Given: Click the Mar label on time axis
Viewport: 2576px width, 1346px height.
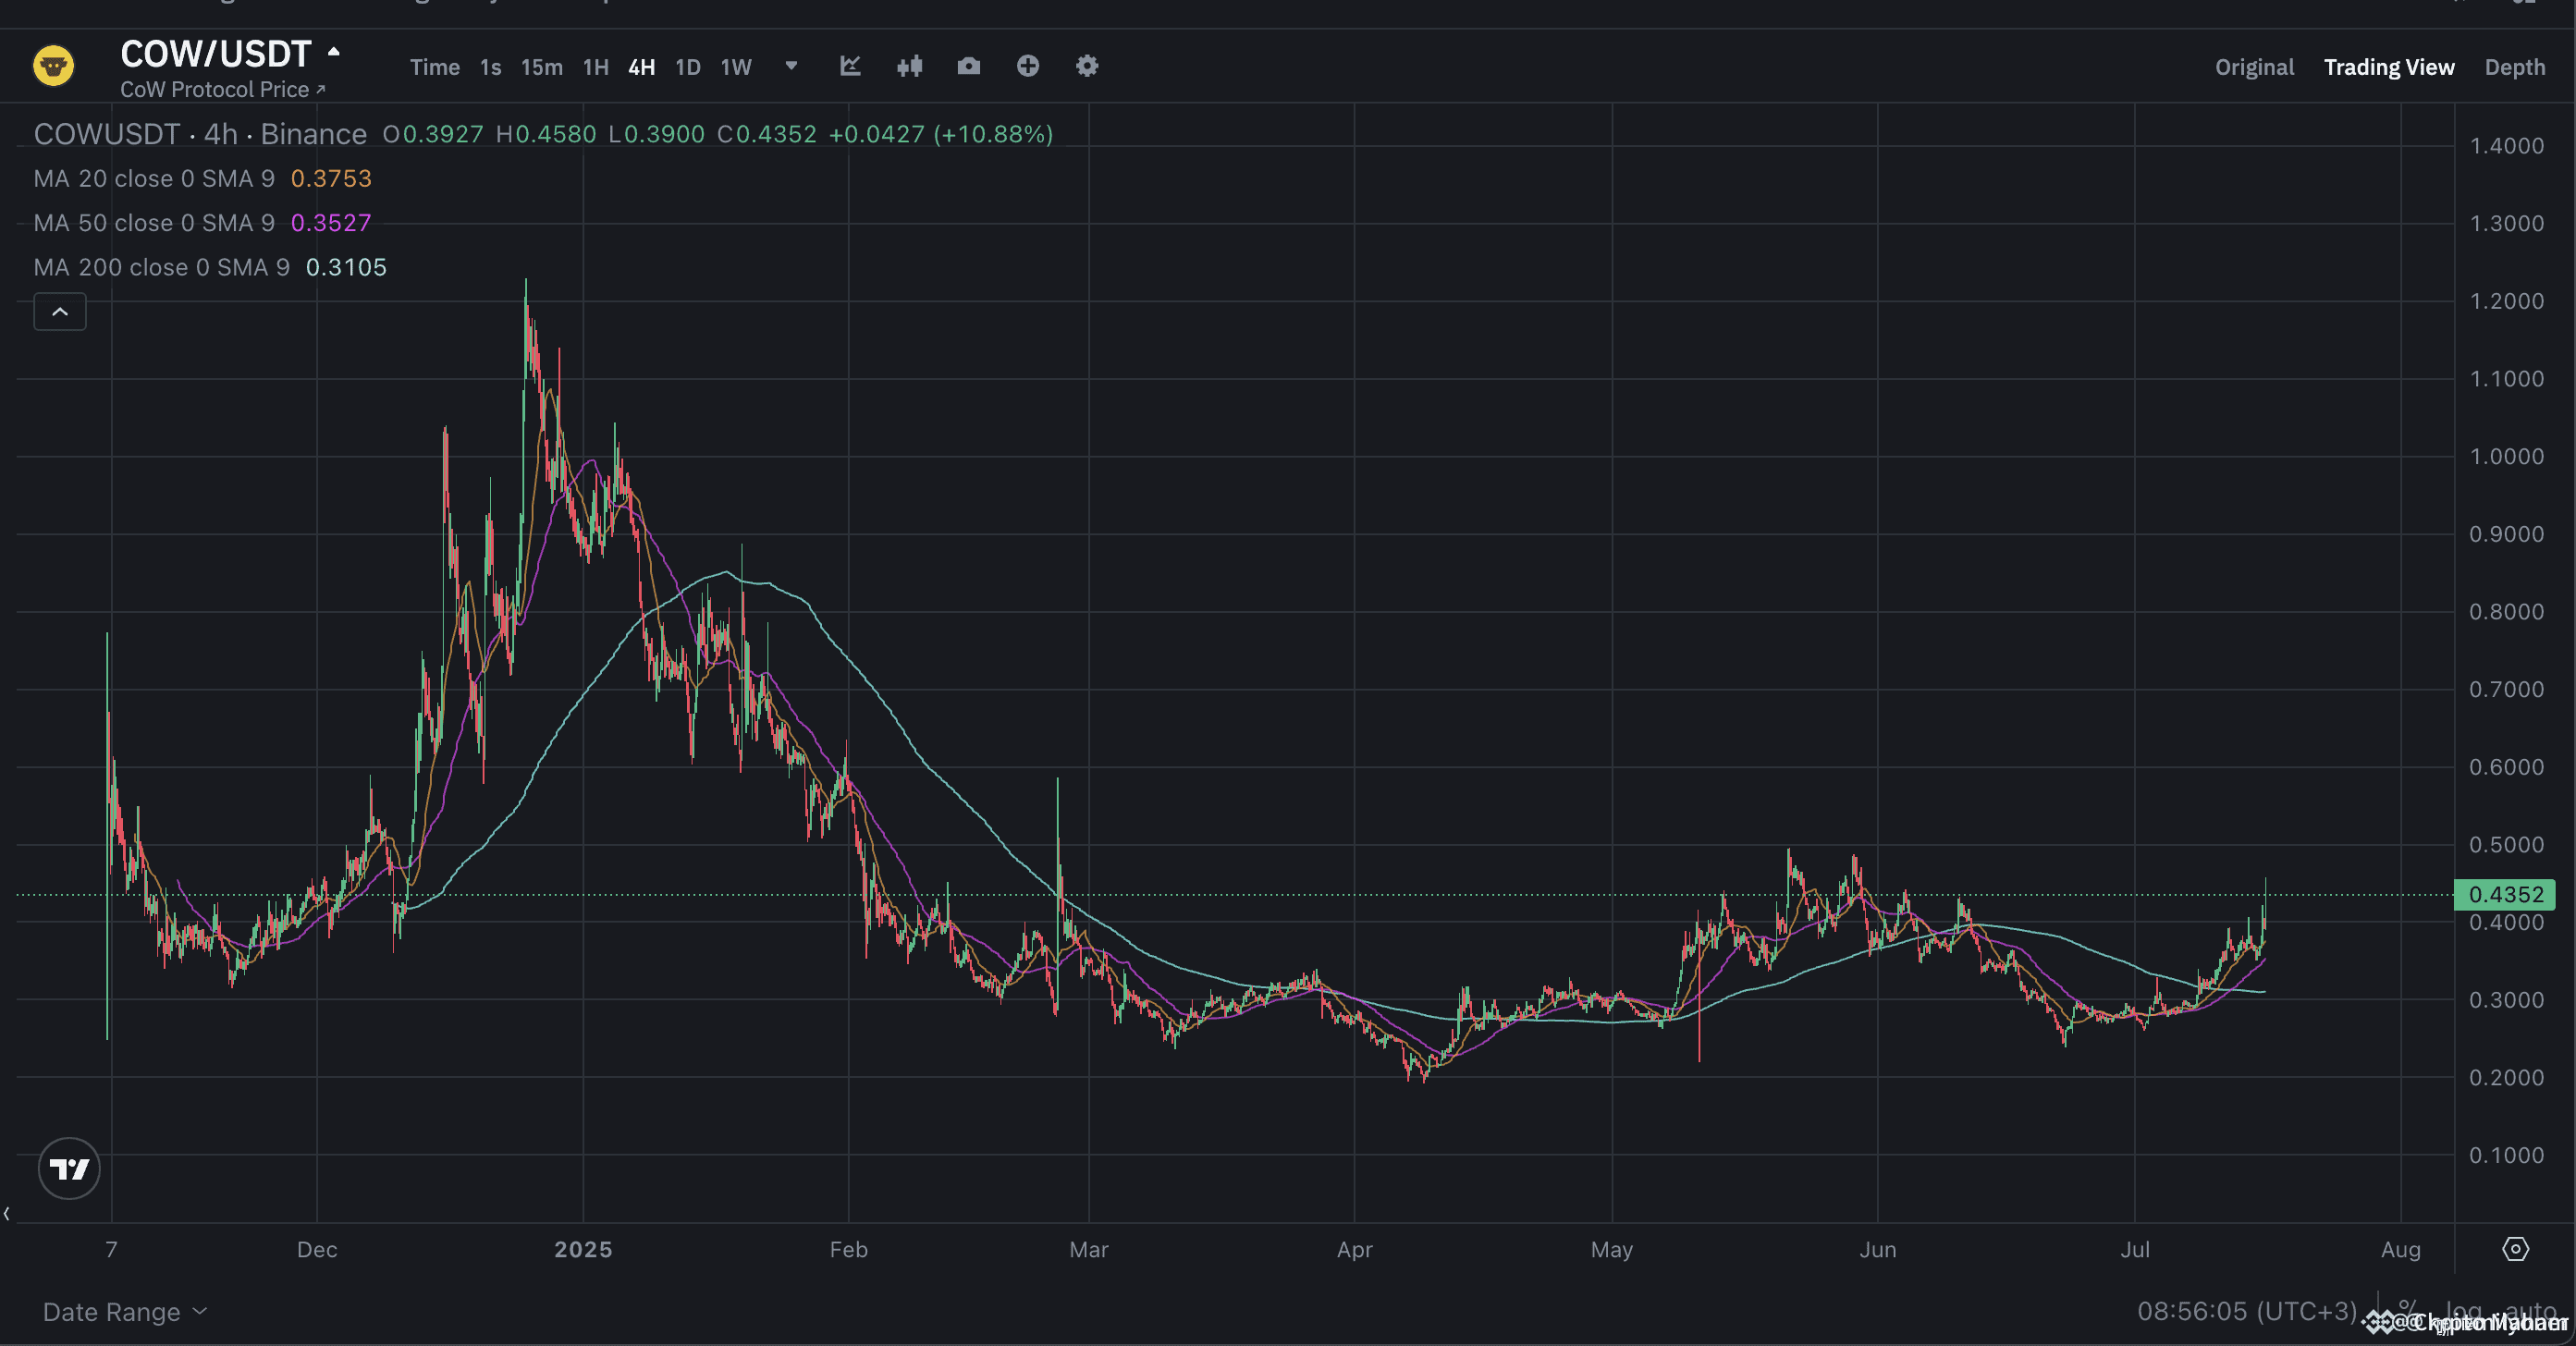Looking at the screenshot, I should (x=1089, y=1249).
